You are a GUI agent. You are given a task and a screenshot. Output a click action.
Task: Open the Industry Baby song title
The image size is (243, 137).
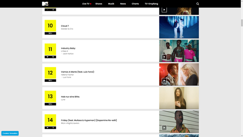coord(68,48)
